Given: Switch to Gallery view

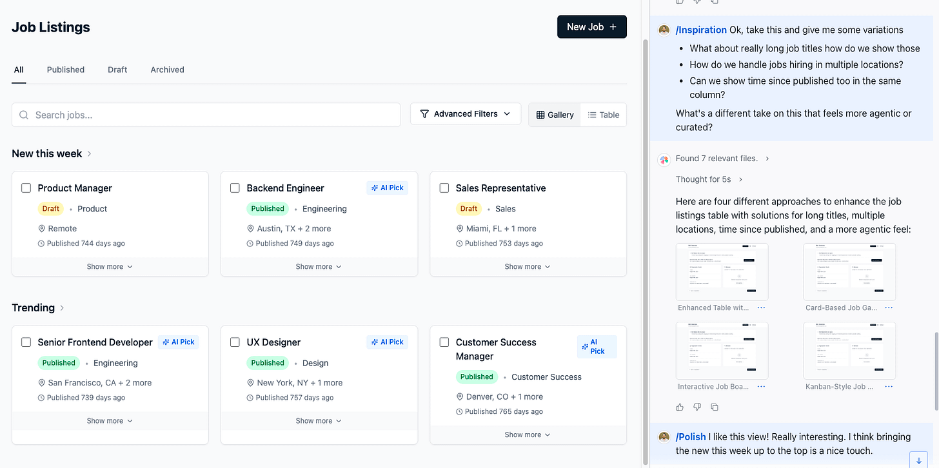Looking at the screenshot, I should pyautogui.click(x=555, y=115).
